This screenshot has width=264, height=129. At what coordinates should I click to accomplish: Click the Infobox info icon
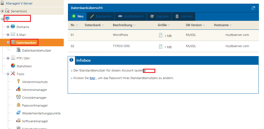click(71, 60)
